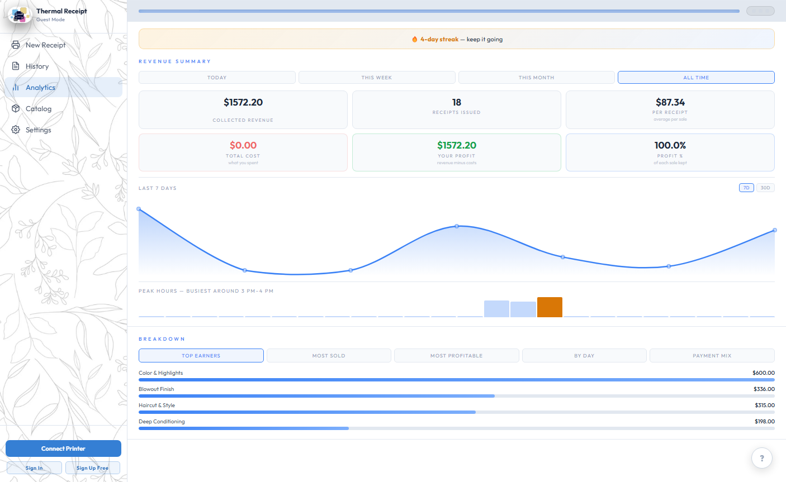Screen dimensions: 786x482
Task: Go to History in sidebar
Action: (x=63, y=66)
